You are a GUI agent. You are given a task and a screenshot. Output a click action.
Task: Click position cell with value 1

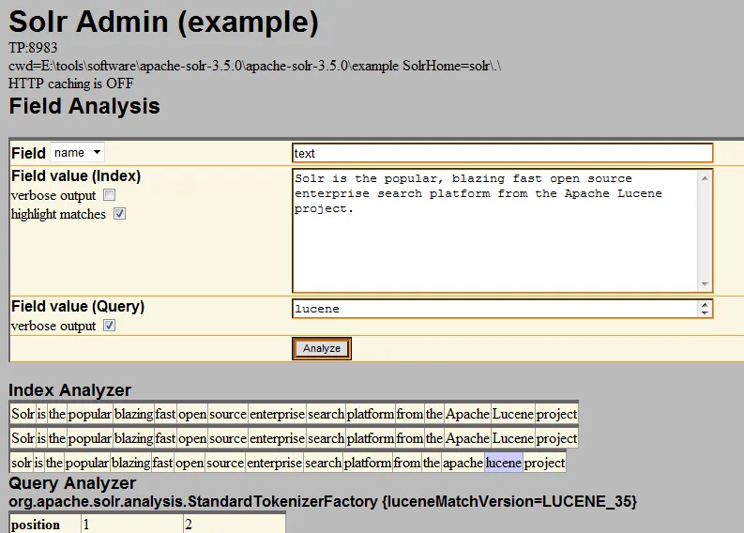tap(132, 525)
